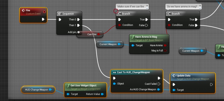224x101 pixels.
Task: Click False pin of the 'ammo in mag' Branch
Action: (196, 25)
